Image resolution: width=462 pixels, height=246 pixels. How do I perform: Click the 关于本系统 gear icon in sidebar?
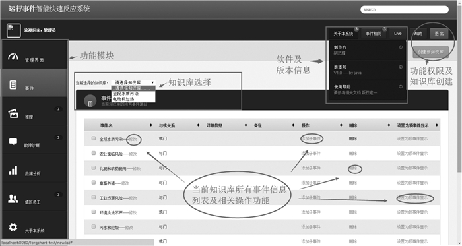coord(13,227)
